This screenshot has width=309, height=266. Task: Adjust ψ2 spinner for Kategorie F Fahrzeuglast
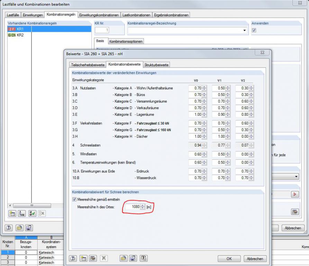point(251,123)
